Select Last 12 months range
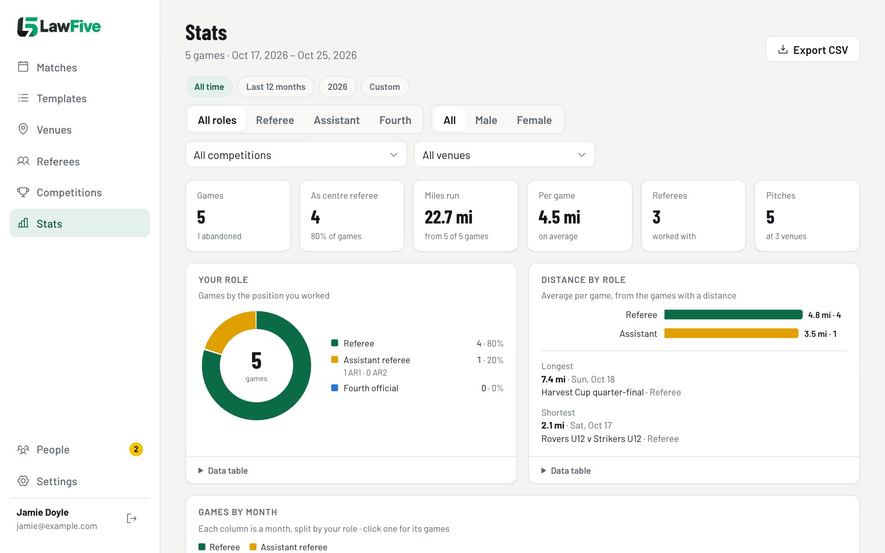The height and width of the screenshot is (553, 885). [x=276, y=87]
